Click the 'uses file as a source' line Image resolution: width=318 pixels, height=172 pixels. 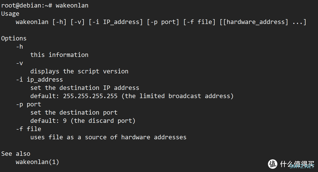(x=108, y=137)
